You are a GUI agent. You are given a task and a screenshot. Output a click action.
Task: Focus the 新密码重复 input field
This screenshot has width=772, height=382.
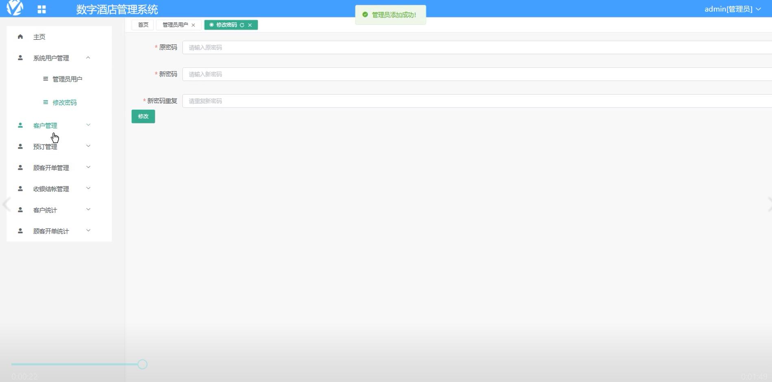476,101
